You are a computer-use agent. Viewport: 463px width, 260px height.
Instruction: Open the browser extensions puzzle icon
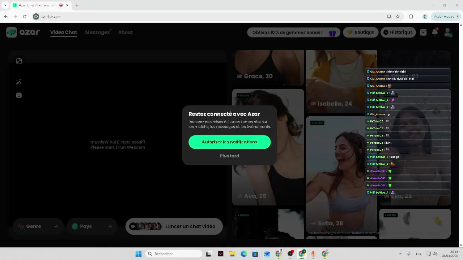click(411, 16)
